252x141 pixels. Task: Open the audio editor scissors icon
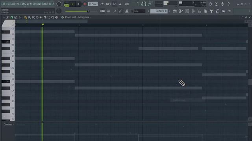[x=216, y=4]
